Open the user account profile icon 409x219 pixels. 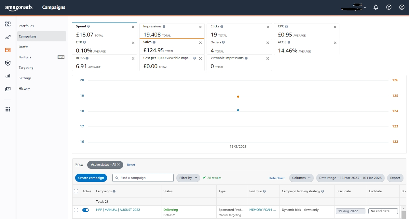click(402, 7)
